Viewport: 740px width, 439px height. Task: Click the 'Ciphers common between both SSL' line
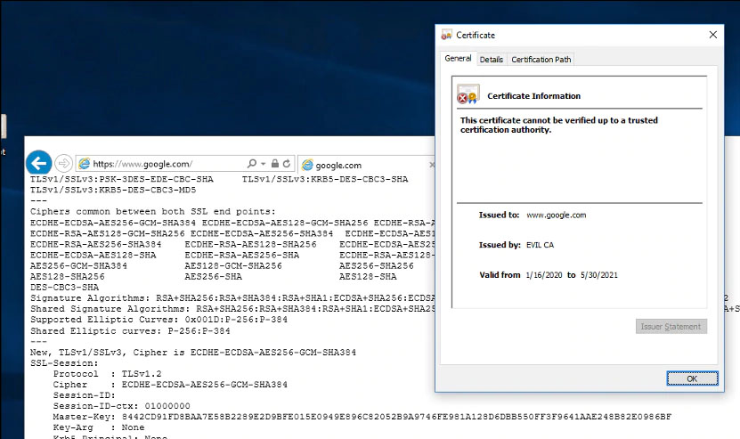[x=153, y=211]
